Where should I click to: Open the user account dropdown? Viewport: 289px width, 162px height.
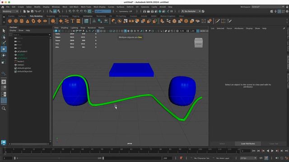coord(191,11)
